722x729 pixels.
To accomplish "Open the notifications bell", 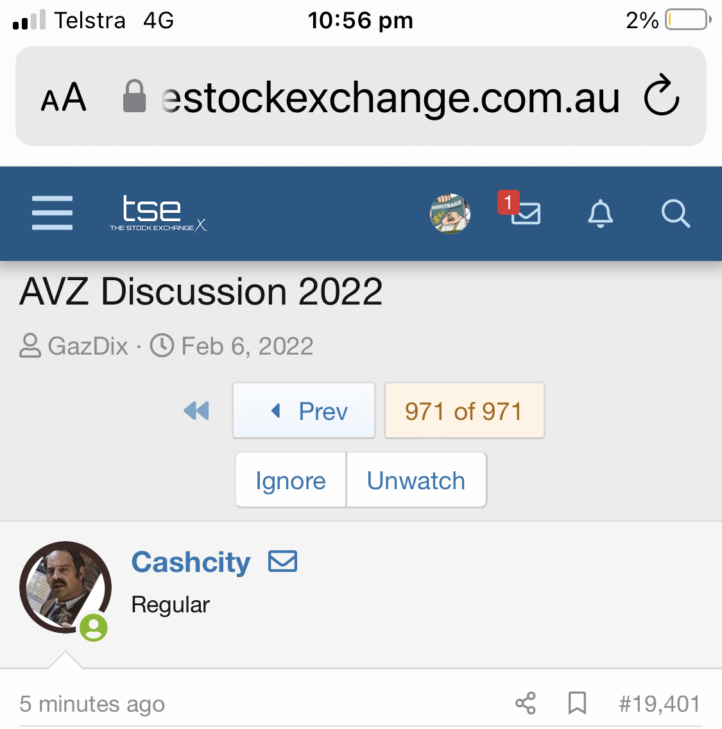I will (601, 214).
